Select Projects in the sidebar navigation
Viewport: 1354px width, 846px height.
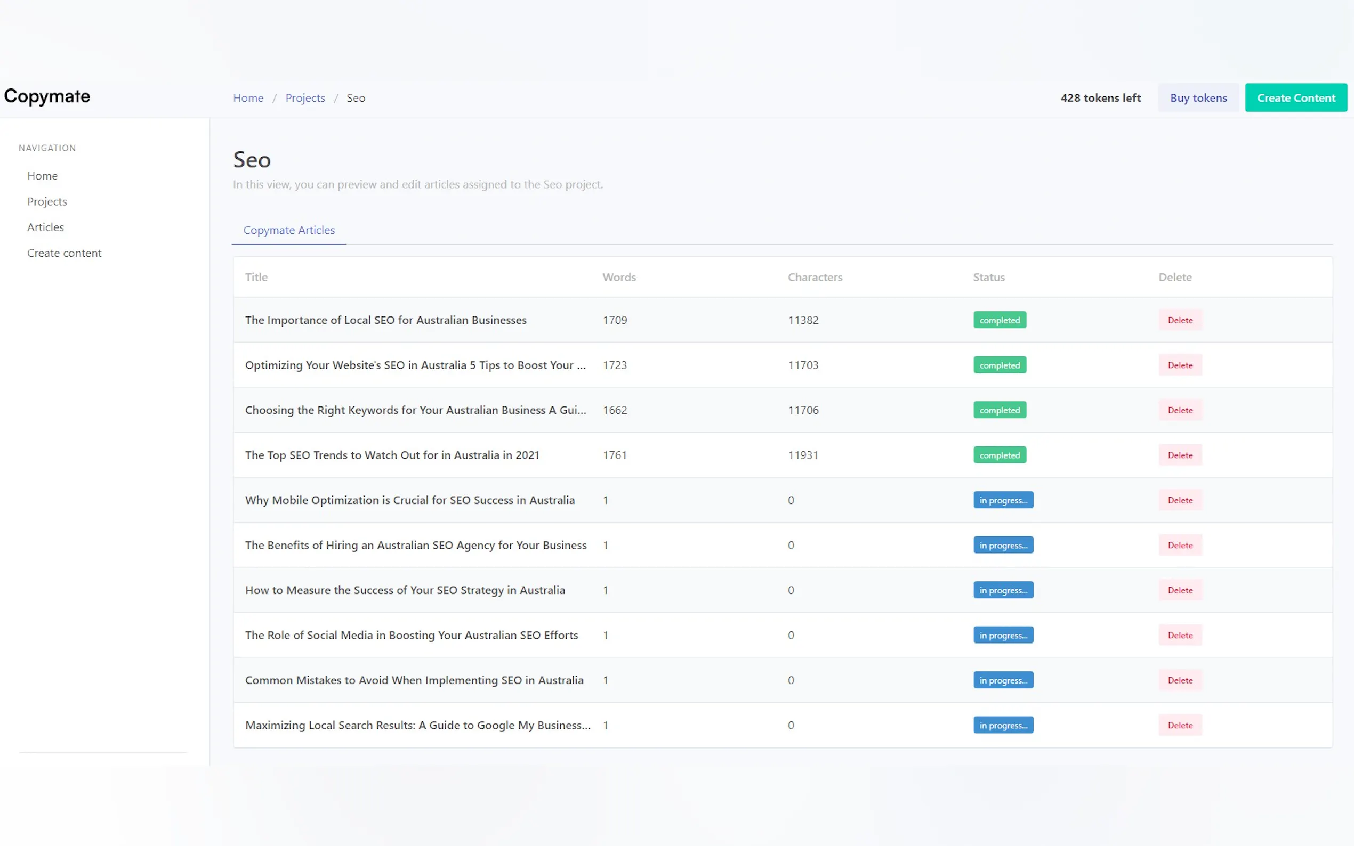pos(47,201)
